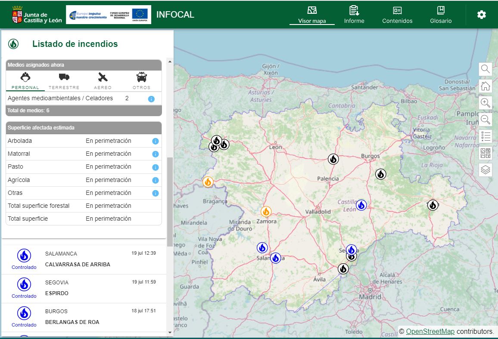Click the 'Total superficie forestal' row label

pos(38,206)
